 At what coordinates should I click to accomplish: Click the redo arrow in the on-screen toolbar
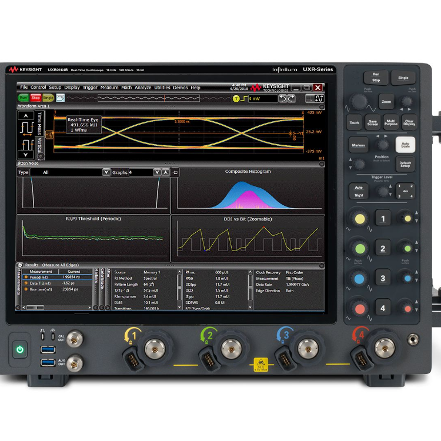[x=291, y=98]
